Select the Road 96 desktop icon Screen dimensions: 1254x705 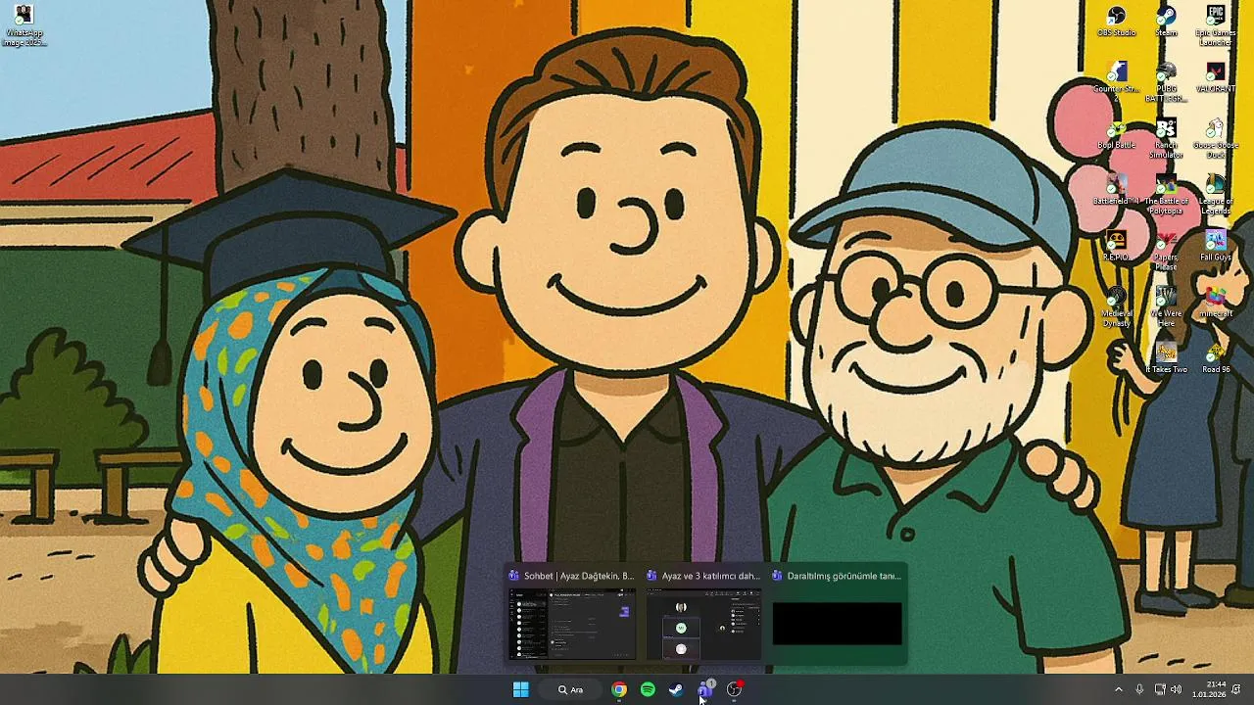[1216, 359]
